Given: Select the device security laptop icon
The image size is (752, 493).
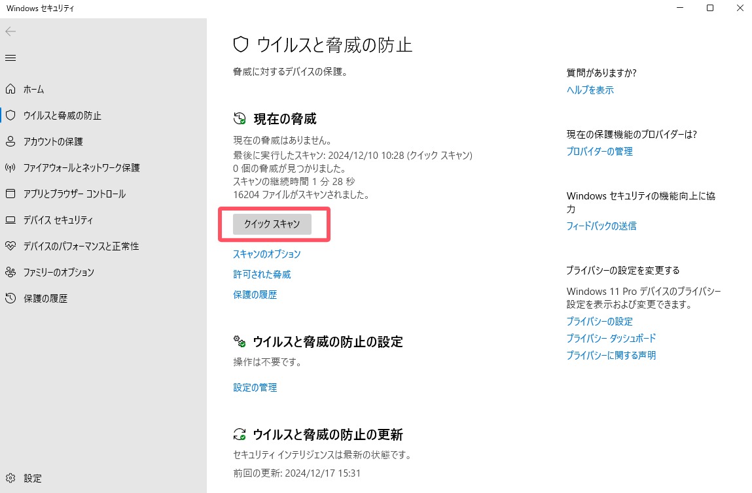Looking at the screenshot, I should click(x=10, y=220).
